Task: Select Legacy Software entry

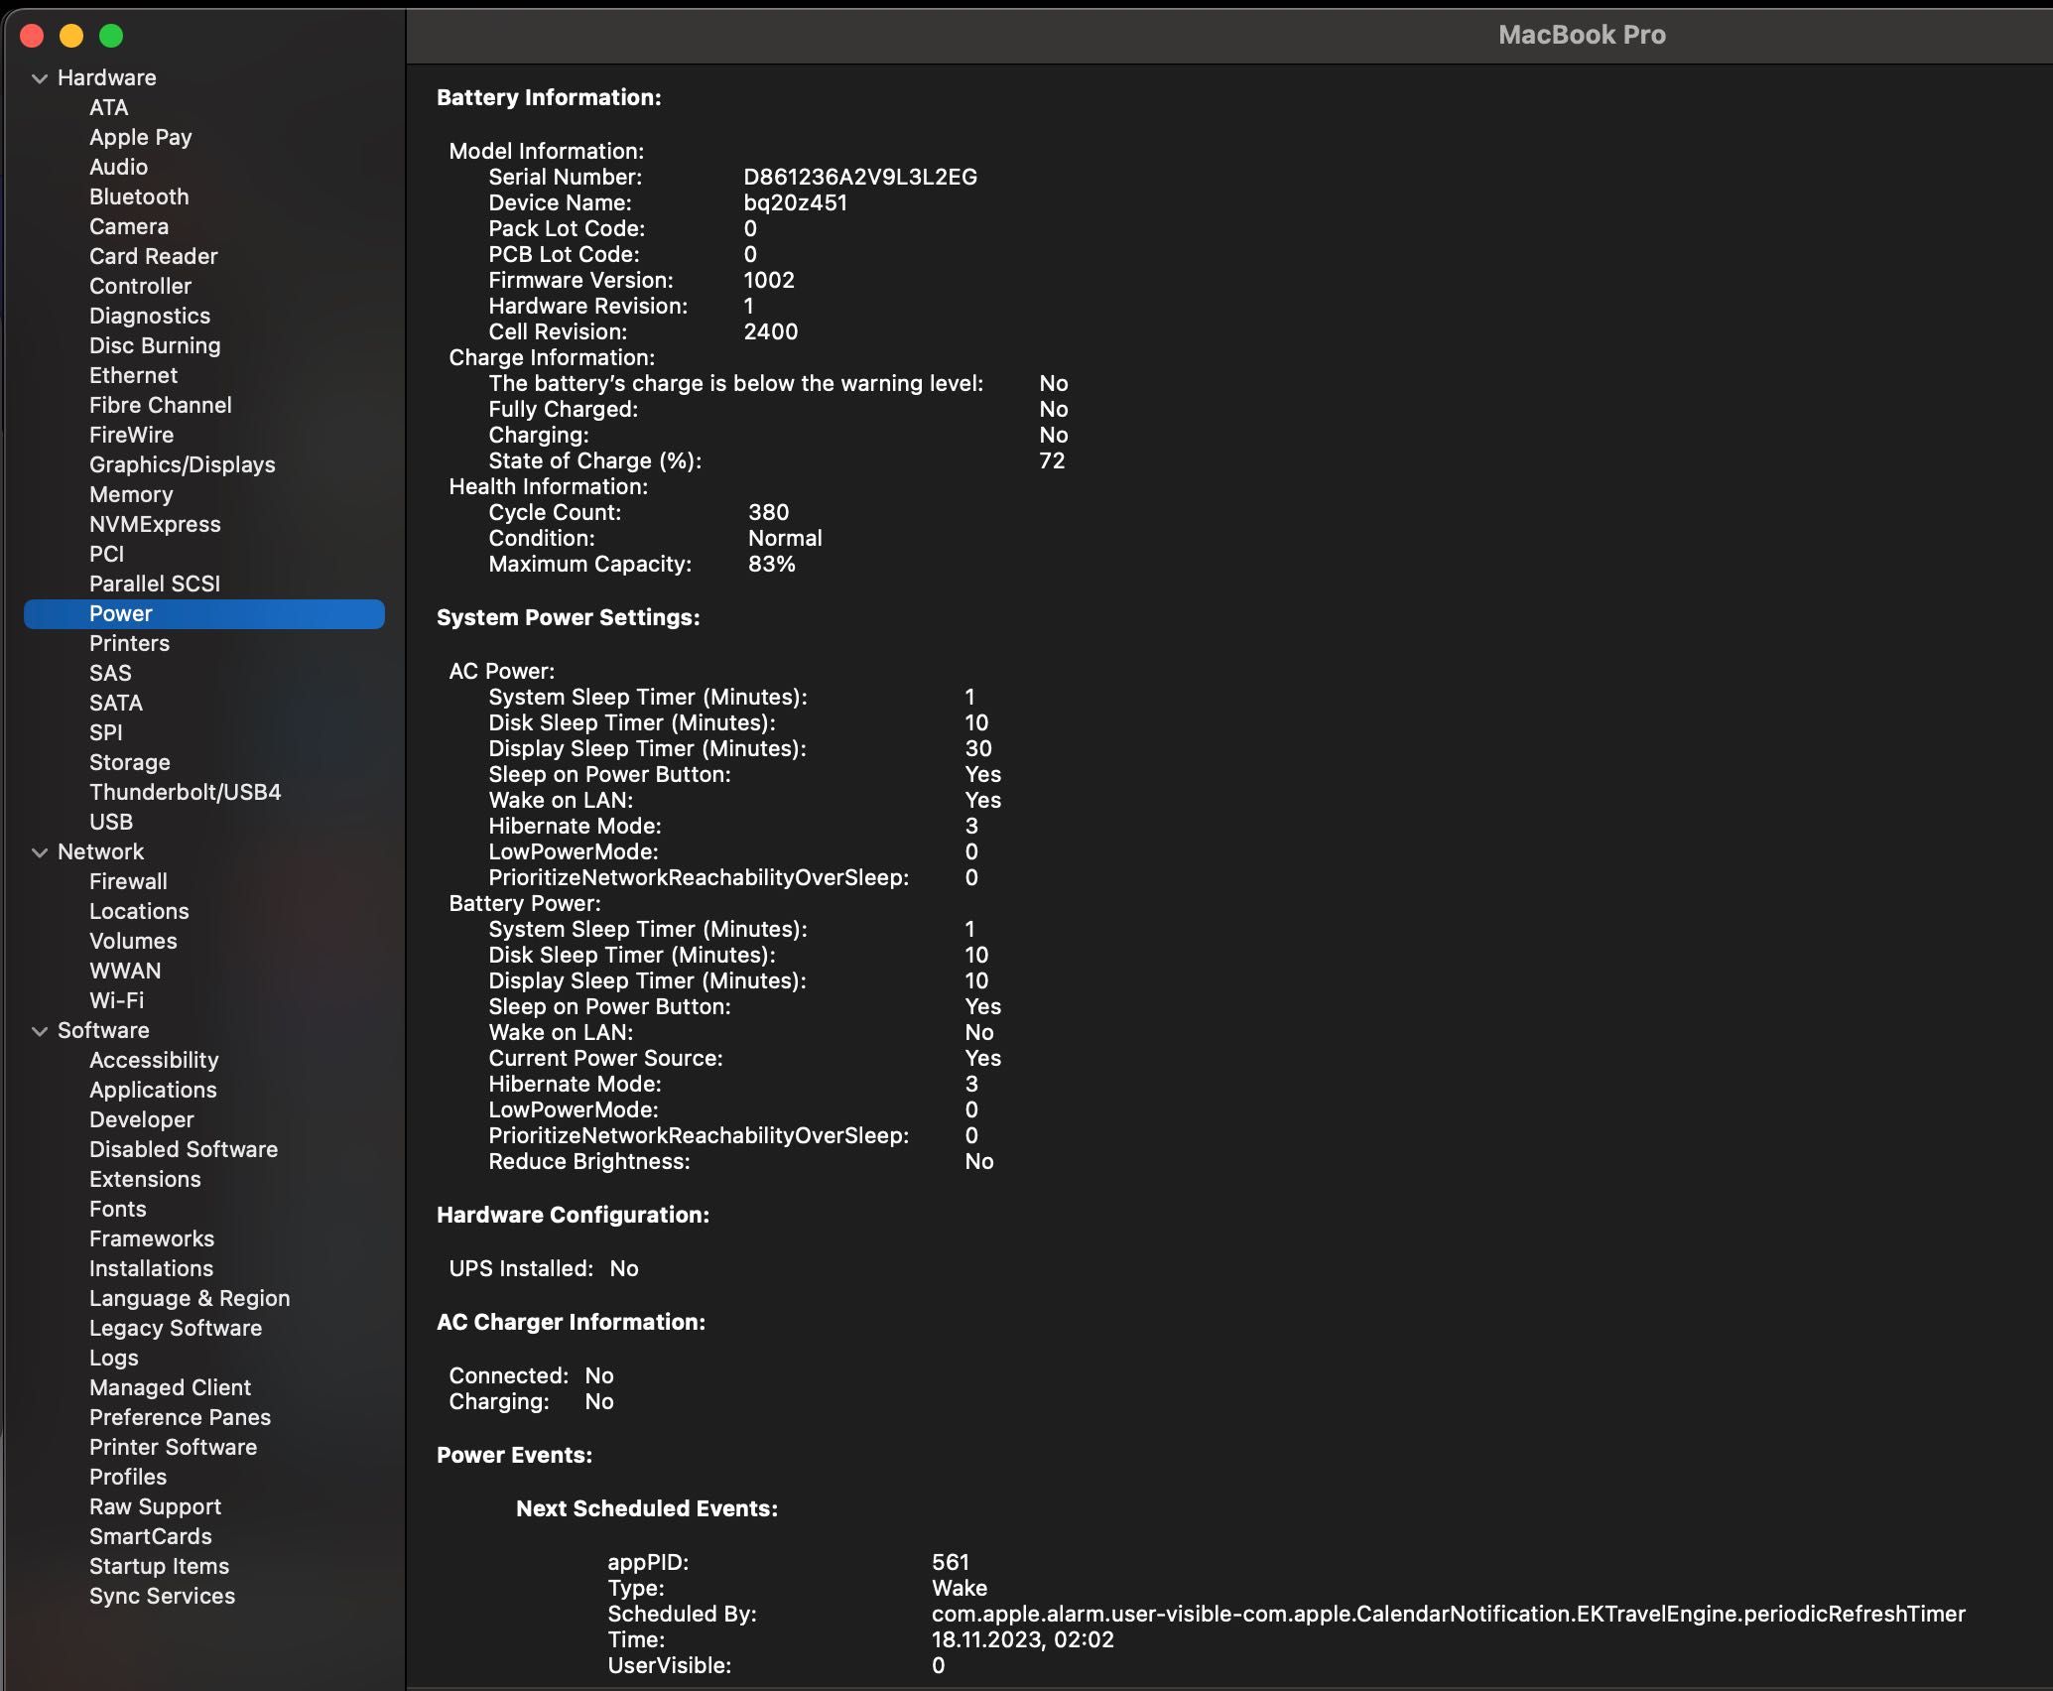Action: point(176,1328)
